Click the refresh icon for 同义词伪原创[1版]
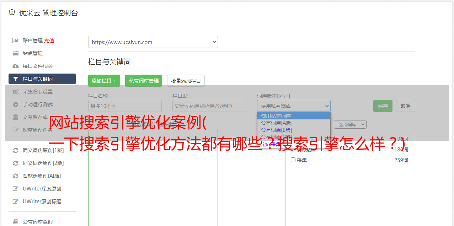This screenshot has height=226, width=454. [x=16, y=150]
